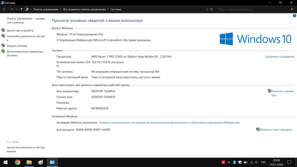
Task: Click the 'Система' window title icon
Action: click(2, 3)
